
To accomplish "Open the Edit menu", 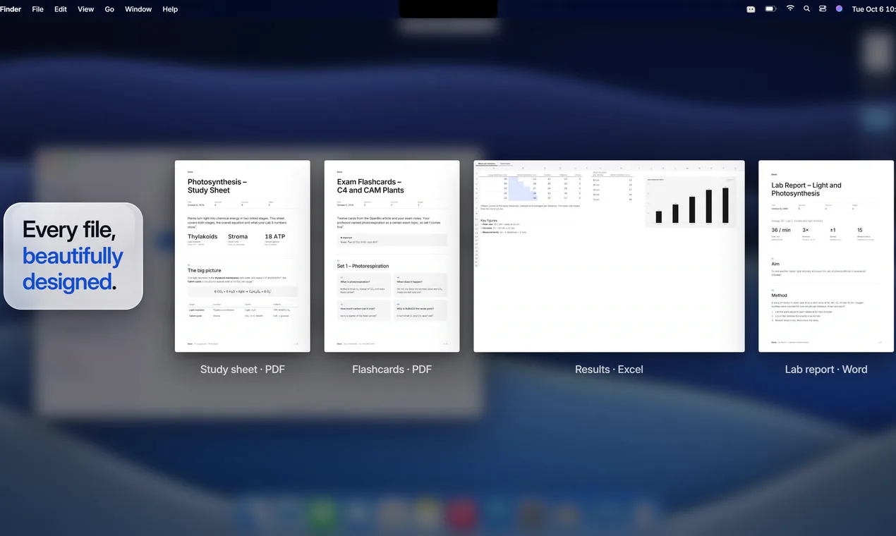I will 61,9.
